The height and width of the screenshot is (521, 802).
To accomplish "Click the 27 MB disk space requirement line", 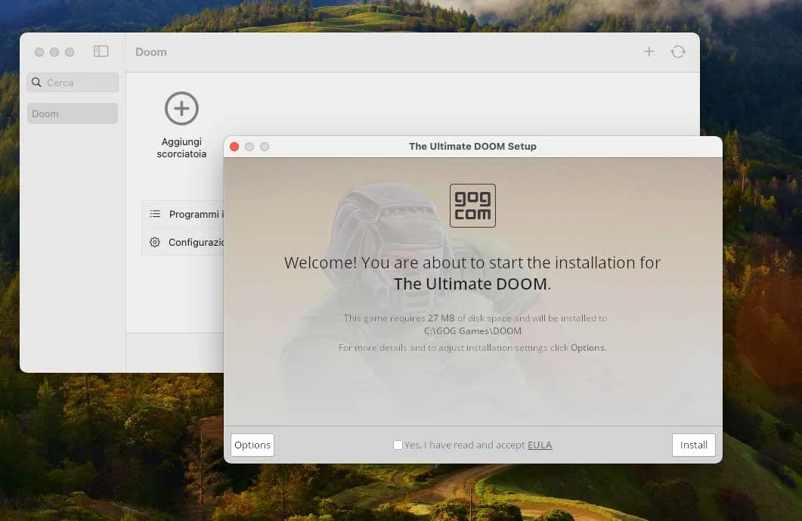I will pos(475,318).
